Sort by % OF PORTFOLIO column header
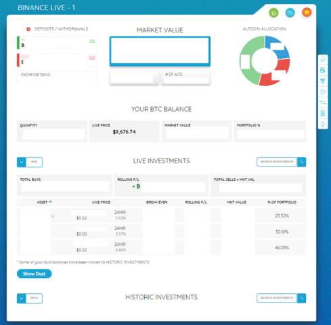The image size is (331, 325). pyautogui.click(x=282, y=202)
